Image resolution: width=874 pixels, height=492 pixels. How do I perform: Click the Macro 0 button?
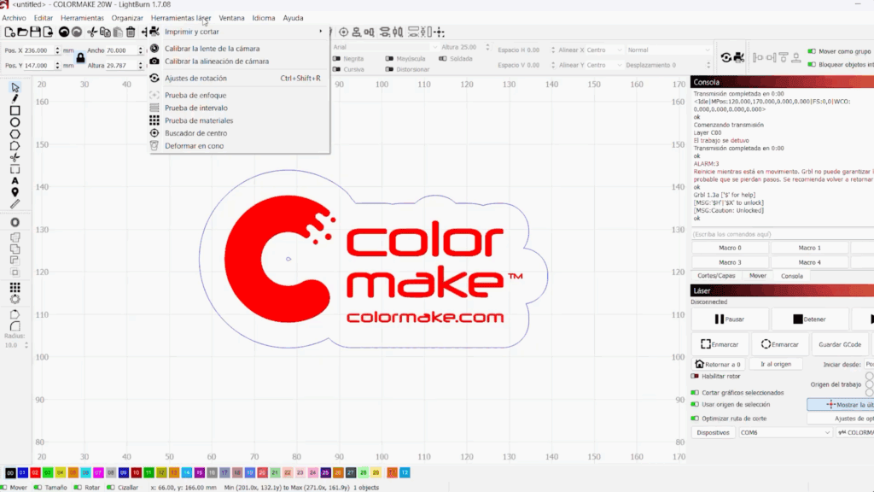click(x=730, y=248)
